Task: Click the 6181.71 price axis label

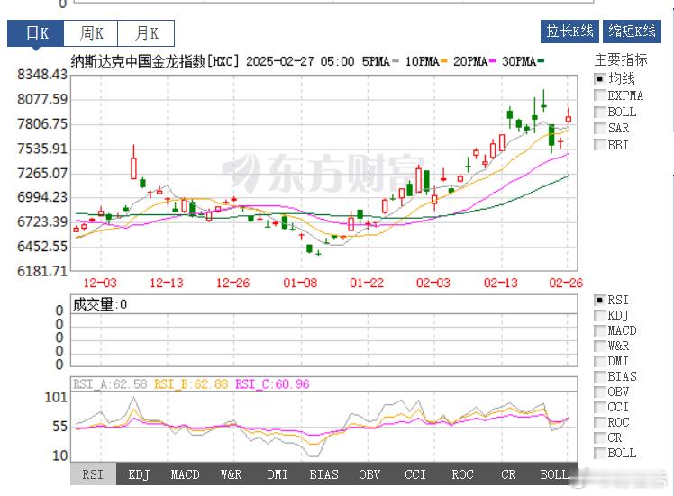Action: click(x=42, y=271)
